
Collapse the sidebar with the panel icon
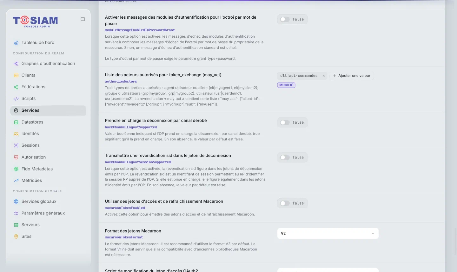83,19
